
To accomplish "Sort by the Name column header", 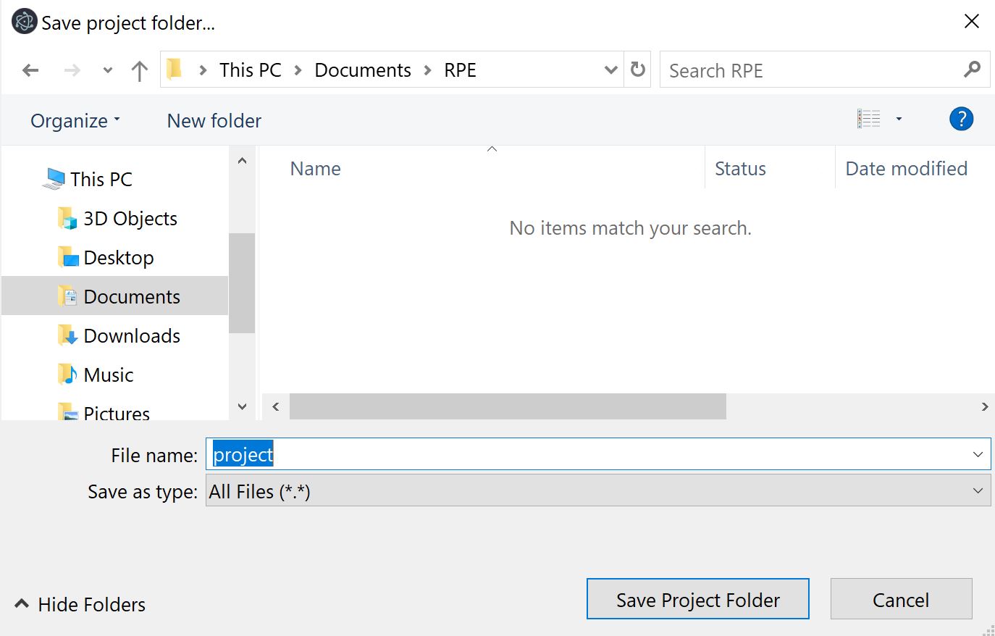I will click(316, 169).
